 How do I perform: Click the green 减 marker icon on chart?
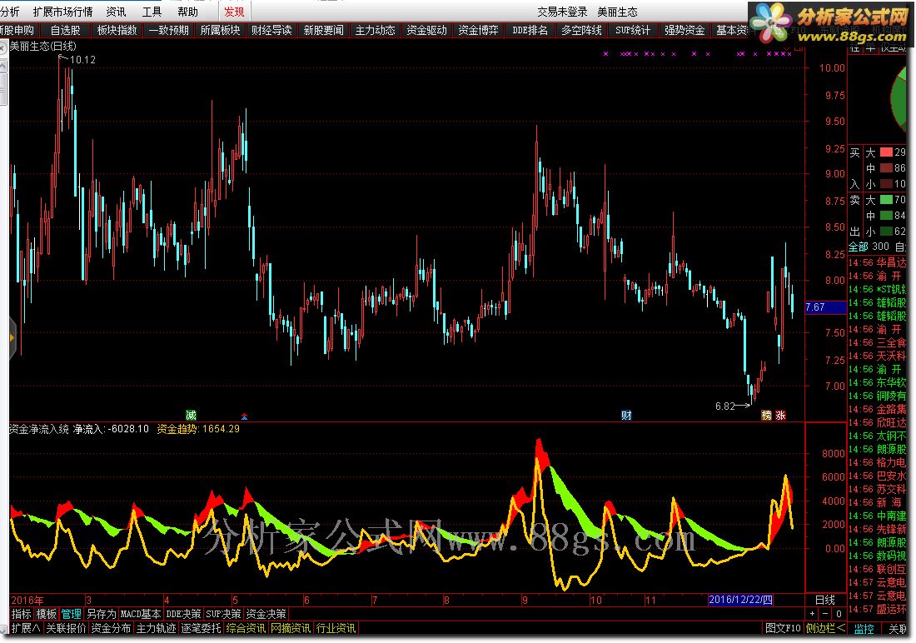191,415
